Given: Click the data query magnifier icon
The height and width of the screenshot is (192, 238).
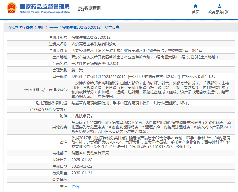Looking at the screenshot, I should 81,8.
